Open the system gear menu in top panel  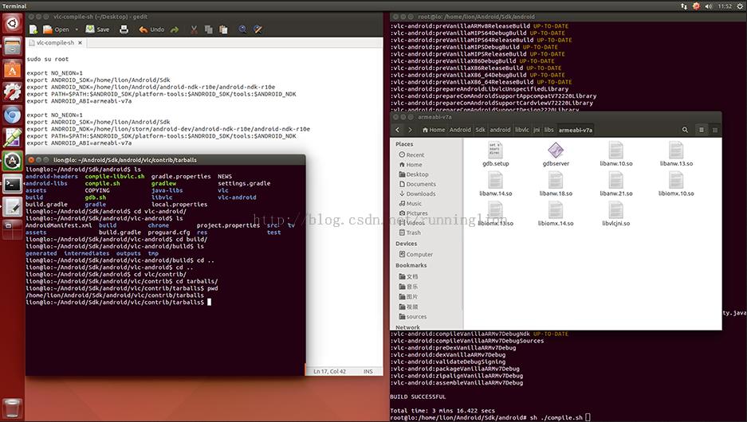[741, 6]
